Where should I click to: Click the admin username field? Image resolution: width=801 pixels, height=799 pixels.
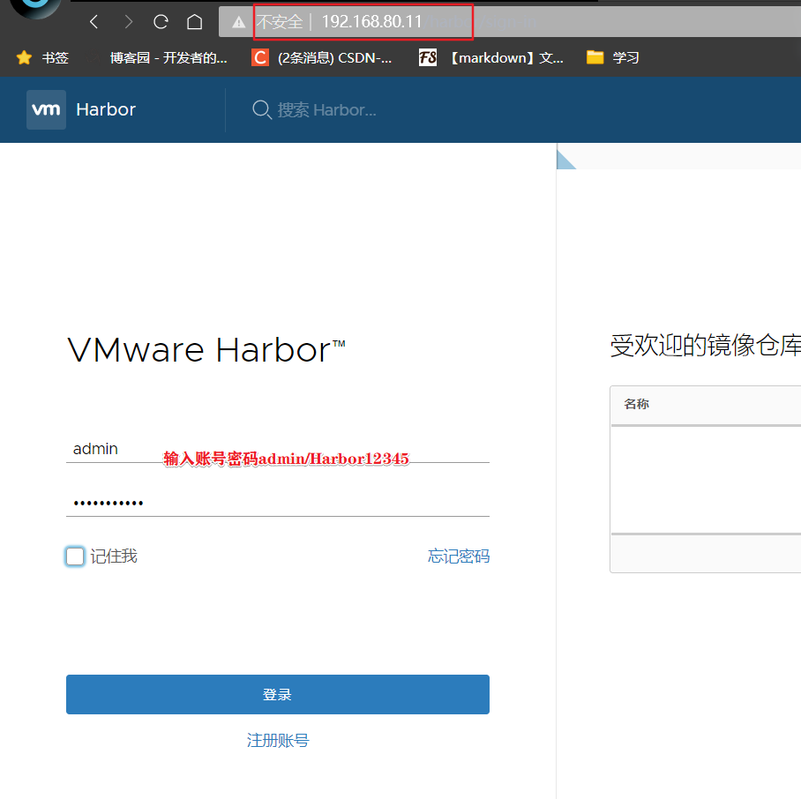[277, 449]
